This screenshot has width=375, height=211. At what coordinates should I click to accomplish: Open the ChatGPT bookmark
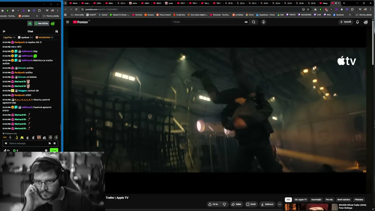(91, 15)
